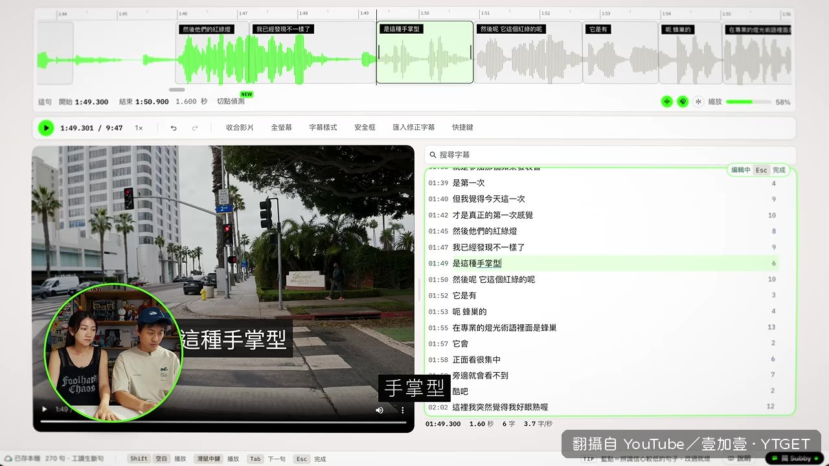This screenshot has width=829, height=466.
Task: Click 切點偵測 cut detection feature
Action: tap(231, 102)
